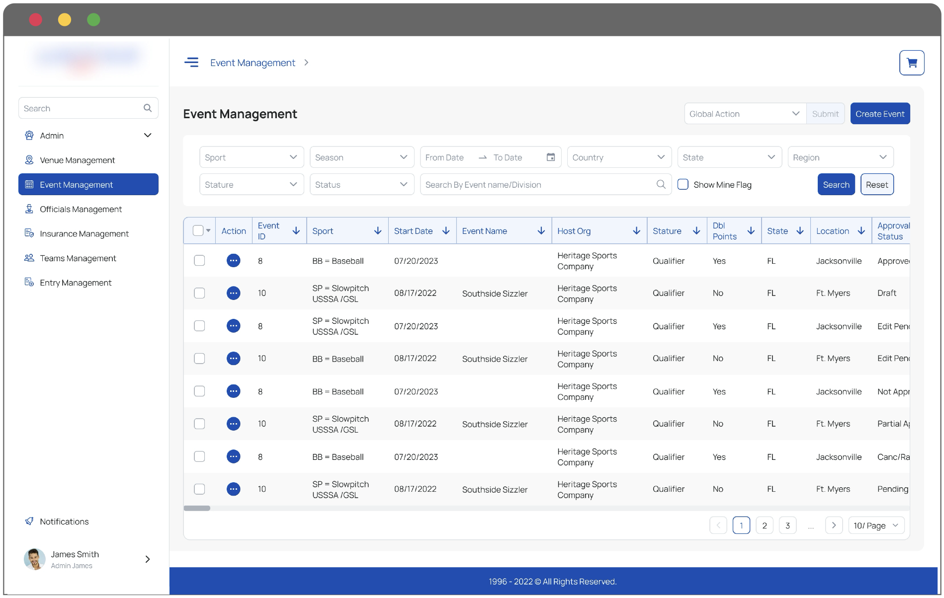Open James Smith profile expander
944x598 pixels.
click(148, 559)
